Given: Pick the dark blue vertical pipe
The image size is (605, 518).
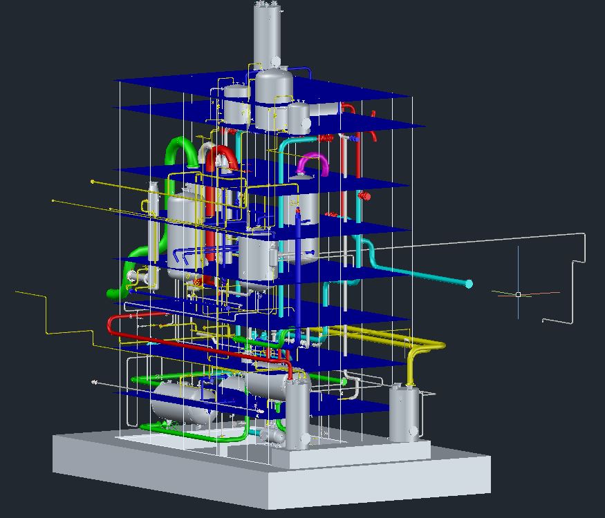Looking at the screenshot, I should (298, 249).
